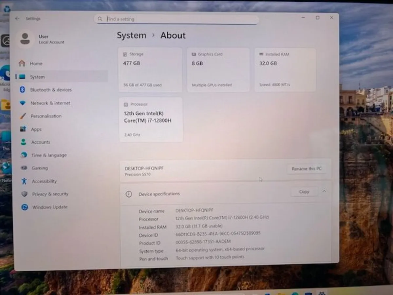Viewport: 393px width, 295px height.
Task: Copy the device specifications
Action: click(304, 191)
